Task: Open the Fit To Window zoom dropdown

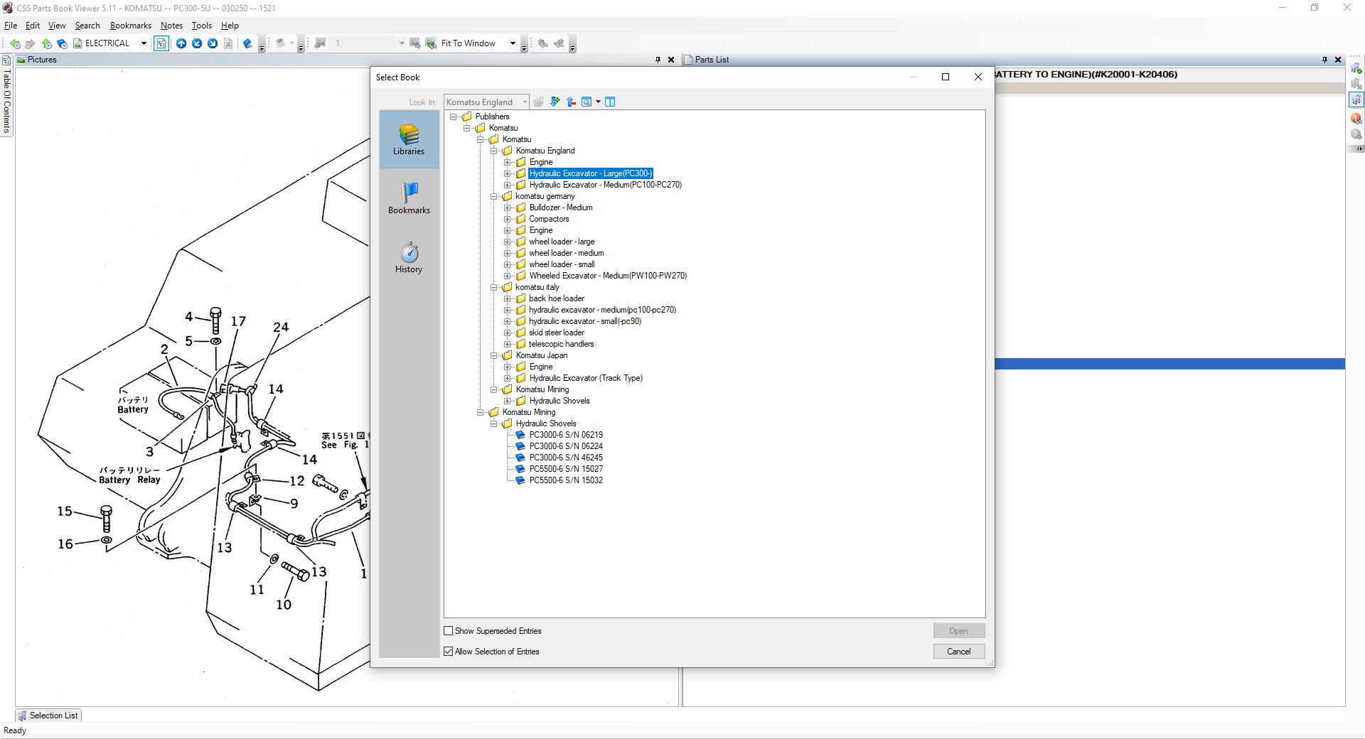Action: pyautogui.click(x=513, y=43)
